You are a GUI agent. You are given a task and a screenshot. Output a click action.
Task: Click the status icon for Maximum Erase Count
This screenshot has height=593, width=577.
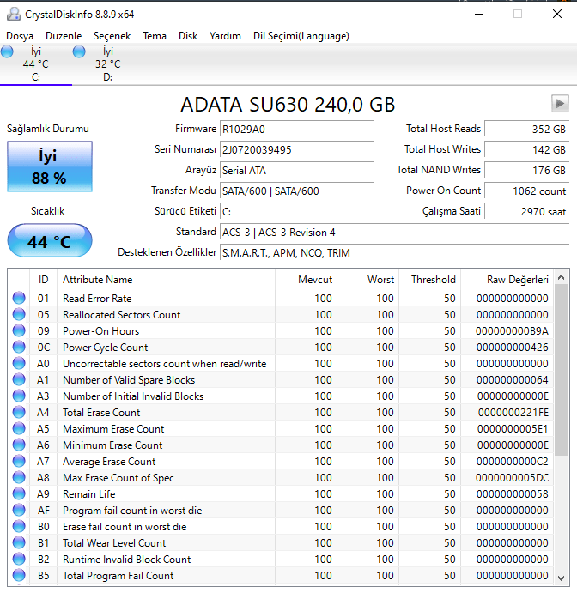point(19,428)
